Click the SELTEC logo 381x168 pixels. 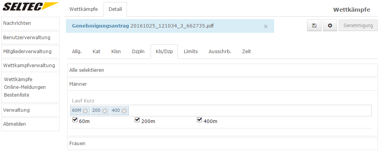(x=31, y=6)
